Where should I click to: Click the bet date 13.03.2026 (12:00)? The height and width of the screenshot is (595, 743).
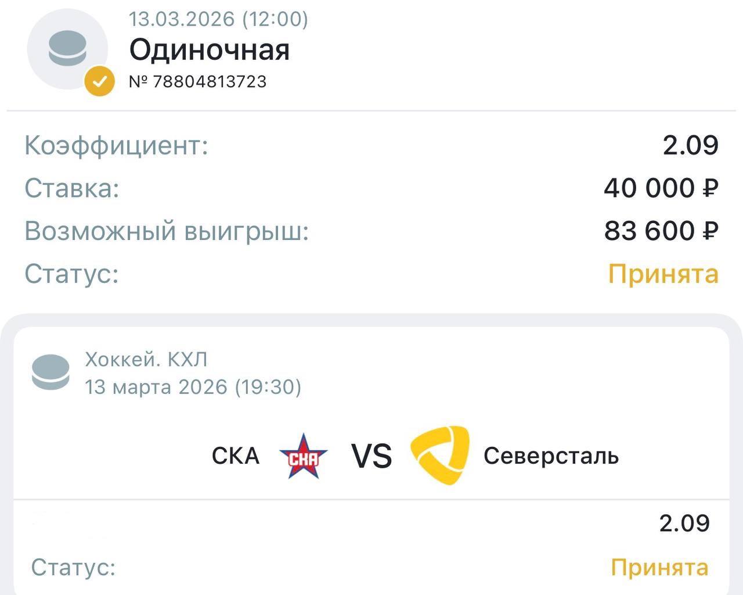218,19
